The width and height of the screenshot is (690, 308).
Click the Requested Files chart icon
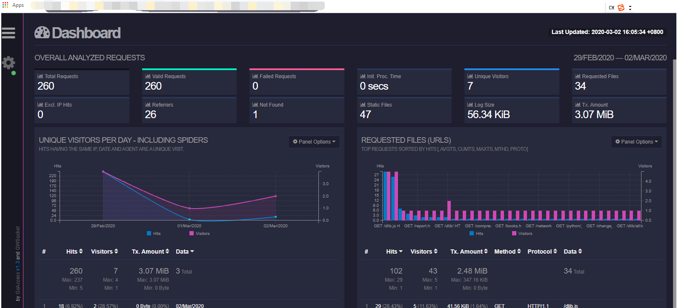tap(578, 76)
